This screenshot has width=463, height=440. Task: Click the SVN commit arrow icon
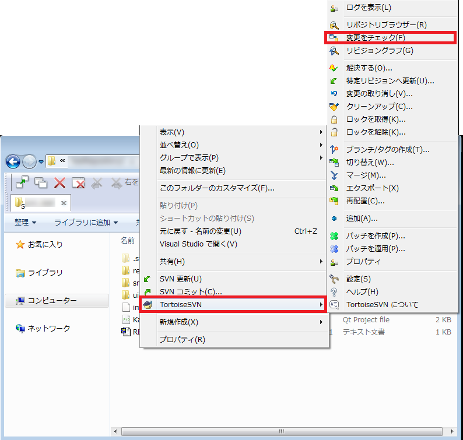148,292
